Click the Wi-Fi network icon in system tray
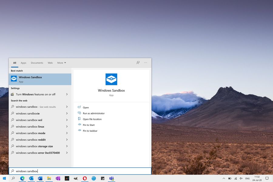 pyautogui.click(x=236, y=178)
